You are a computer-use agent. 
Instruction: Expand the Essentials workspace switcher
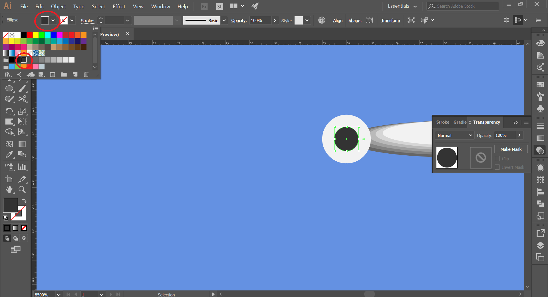[402, 6]
